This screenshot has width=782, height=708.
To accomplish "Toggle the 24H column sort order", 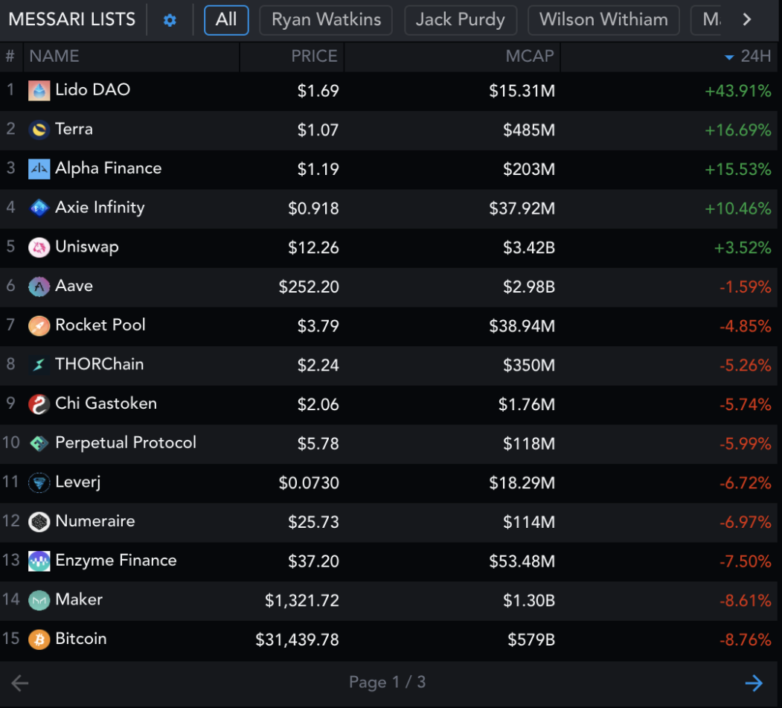I will (x=748, y=57).
